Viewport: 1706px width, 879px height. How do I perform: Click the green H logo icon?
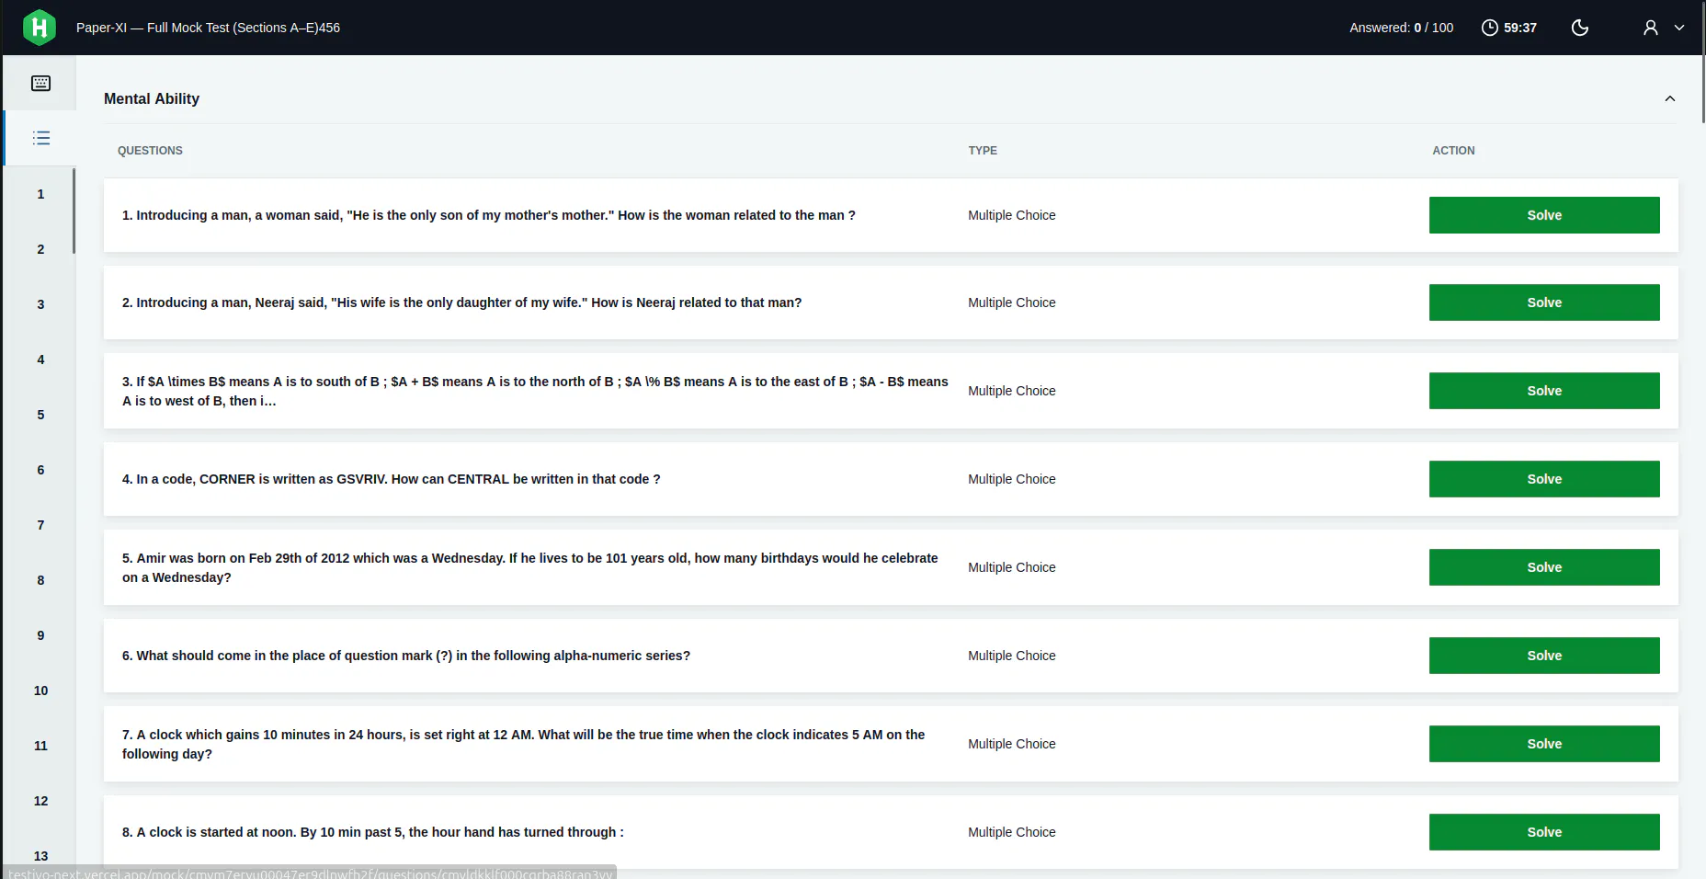(40, 28)
